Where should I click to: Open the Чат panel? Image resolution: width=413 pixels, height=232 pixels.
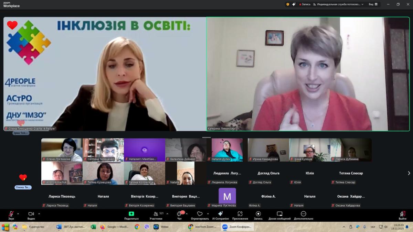coord(179,215)
